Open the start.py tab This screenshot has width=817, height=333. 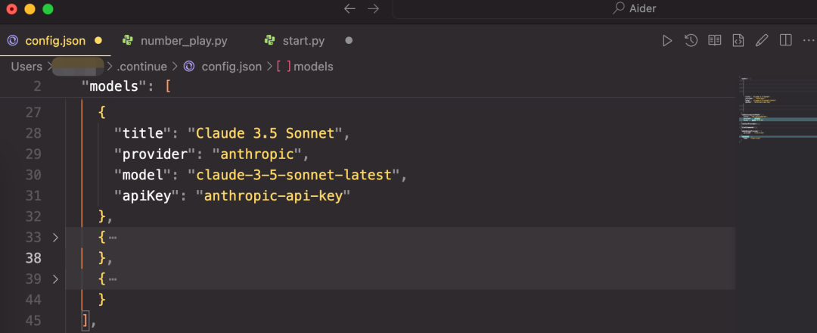click(303, 41)
